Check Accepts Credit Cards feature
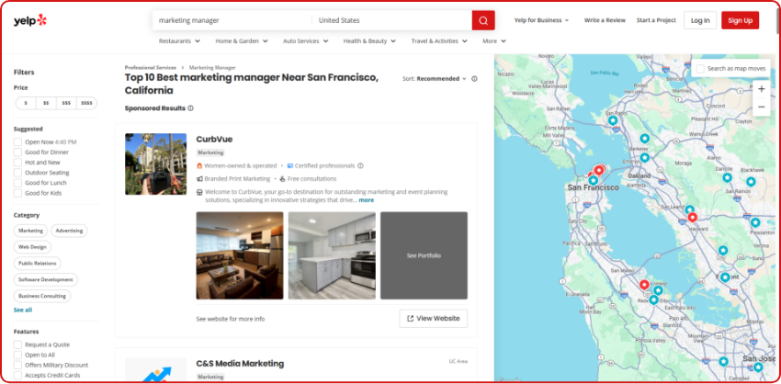The image size is (781, 384). coord(18,376)
